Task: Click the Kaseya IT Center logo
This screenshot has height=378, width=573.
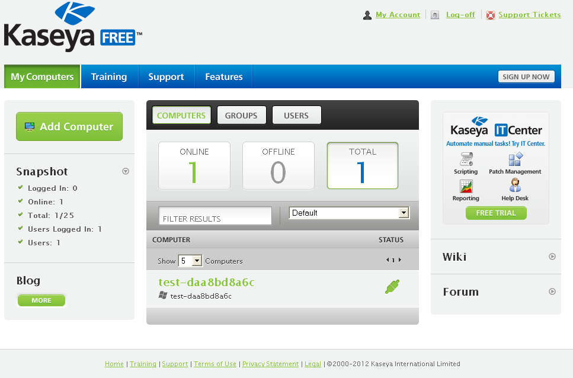Action: (496, 127)
